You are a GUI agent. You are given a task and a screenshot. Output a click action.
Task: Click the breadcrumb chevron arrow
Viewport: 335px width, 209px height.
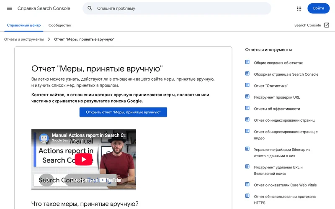click(x=49, y=39)
